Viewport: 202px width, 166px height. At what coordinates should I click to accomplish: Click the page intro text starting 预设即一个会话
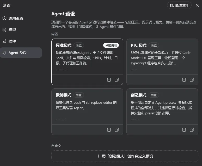tap(124, 24)
